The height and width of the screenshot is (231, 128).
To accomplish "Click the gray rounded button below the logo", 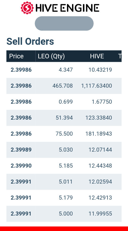I will point(64,23).
